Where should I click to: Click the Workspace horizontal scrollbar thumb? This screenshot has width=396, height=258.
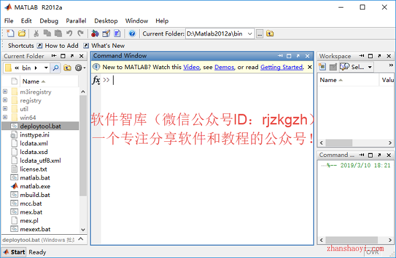pos(339,143)
